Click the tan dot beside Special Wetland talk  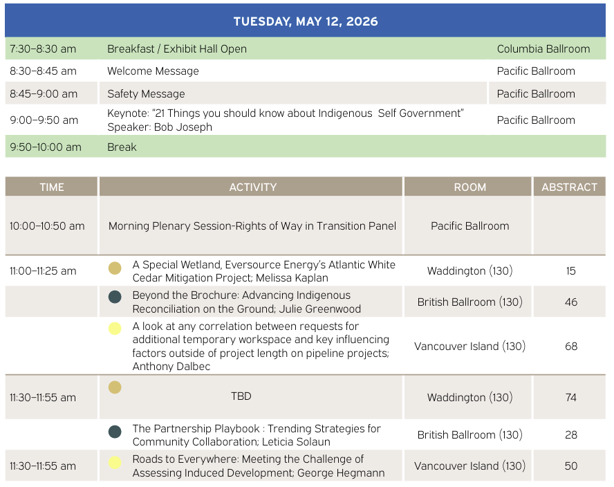coord(115,268)
